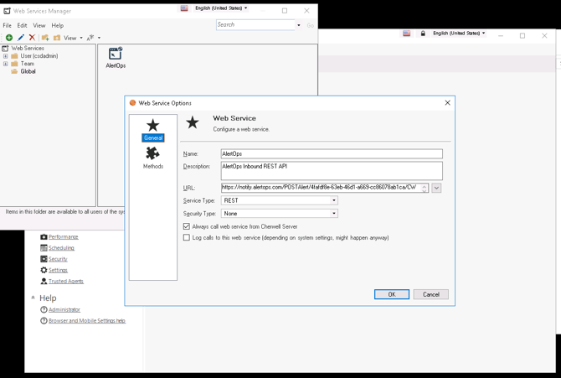Viewport: 561px width, 378px height.
Task: Expand the User (csdadmin) tree node
Action: coord(6,56)
